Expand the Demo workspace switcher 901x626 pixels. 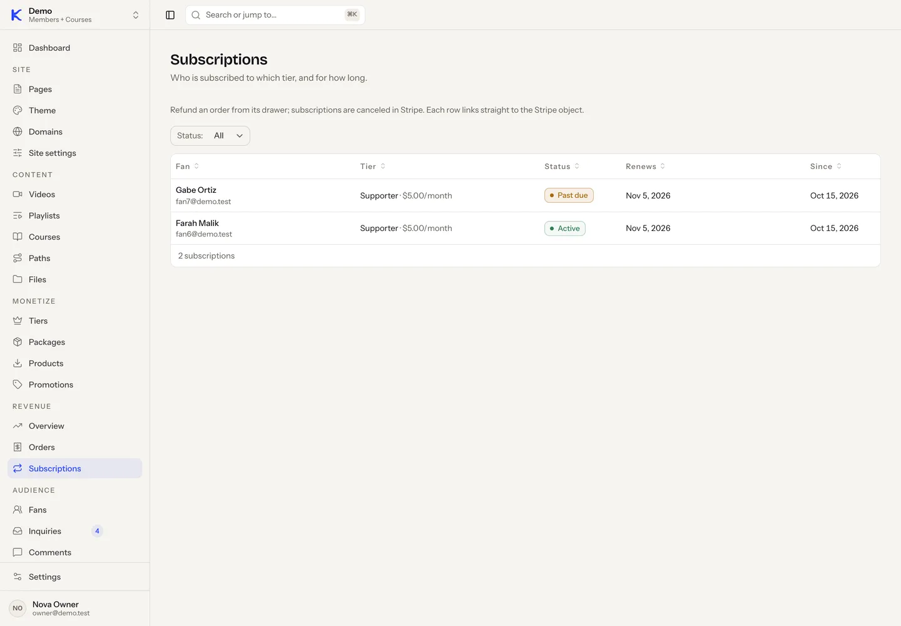point(75,15)
